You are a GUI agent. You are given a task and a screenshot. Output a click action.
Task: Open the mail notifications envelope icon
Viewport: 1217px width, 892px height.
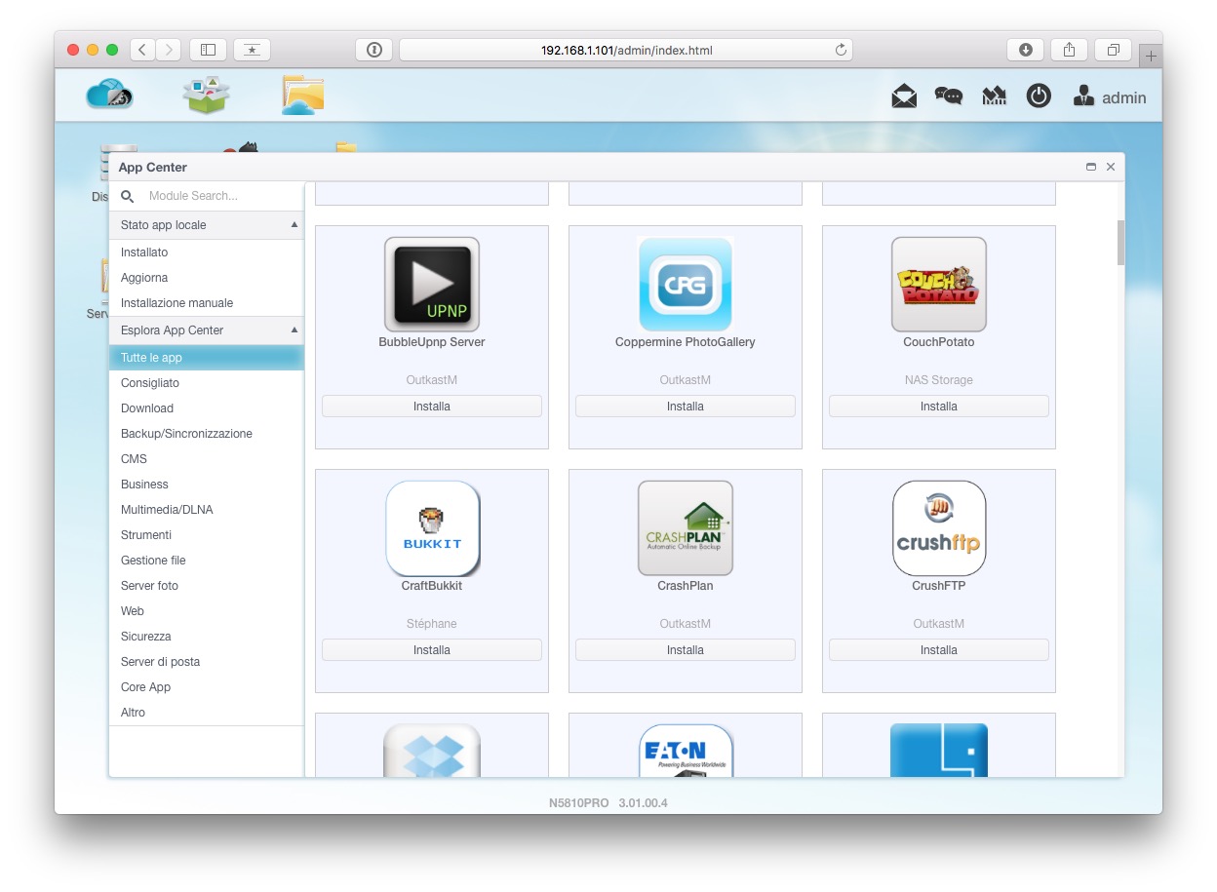coord(904,97)
